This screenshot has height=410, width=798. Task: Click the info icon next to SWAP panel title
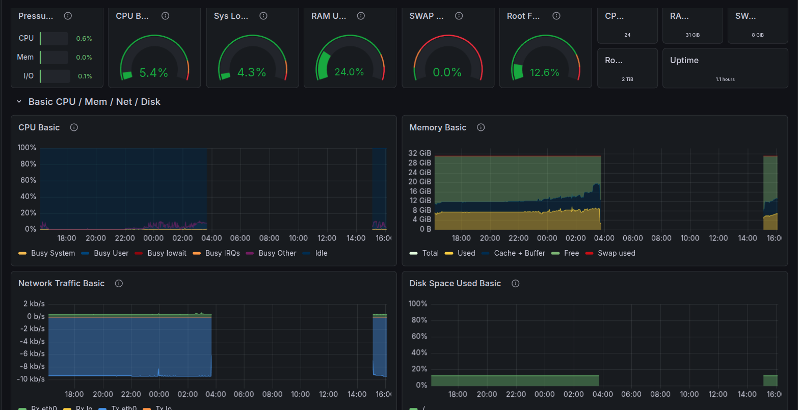(459, 16)
